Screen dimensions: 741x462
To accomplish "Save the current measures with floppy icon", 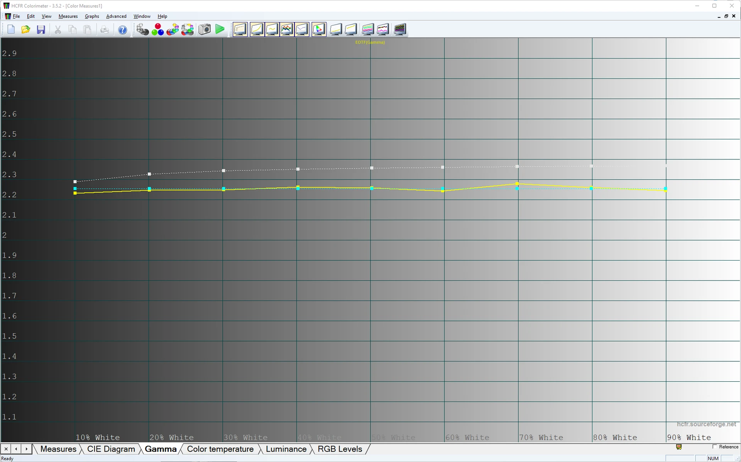I will click(41, 30).
